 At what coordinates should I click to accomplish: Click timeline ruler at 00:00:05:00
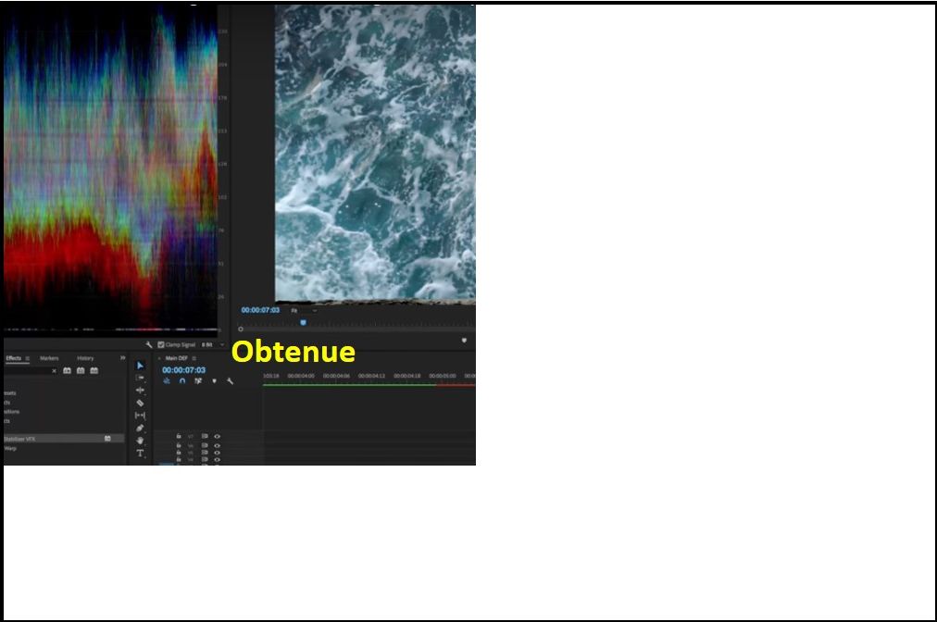tap(443, 376)
